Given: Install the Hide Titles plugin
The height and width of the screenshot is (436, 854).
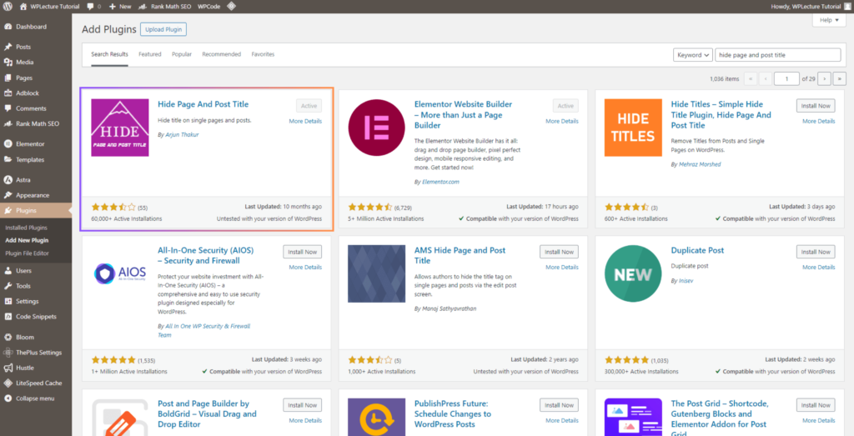Looking at the screenshot, I should pyautogui.click(x=816, y=106).
